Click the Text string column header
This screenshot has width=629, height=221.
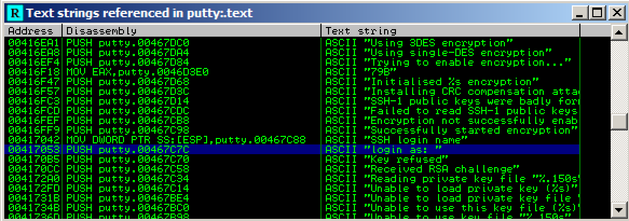(451, 31)
